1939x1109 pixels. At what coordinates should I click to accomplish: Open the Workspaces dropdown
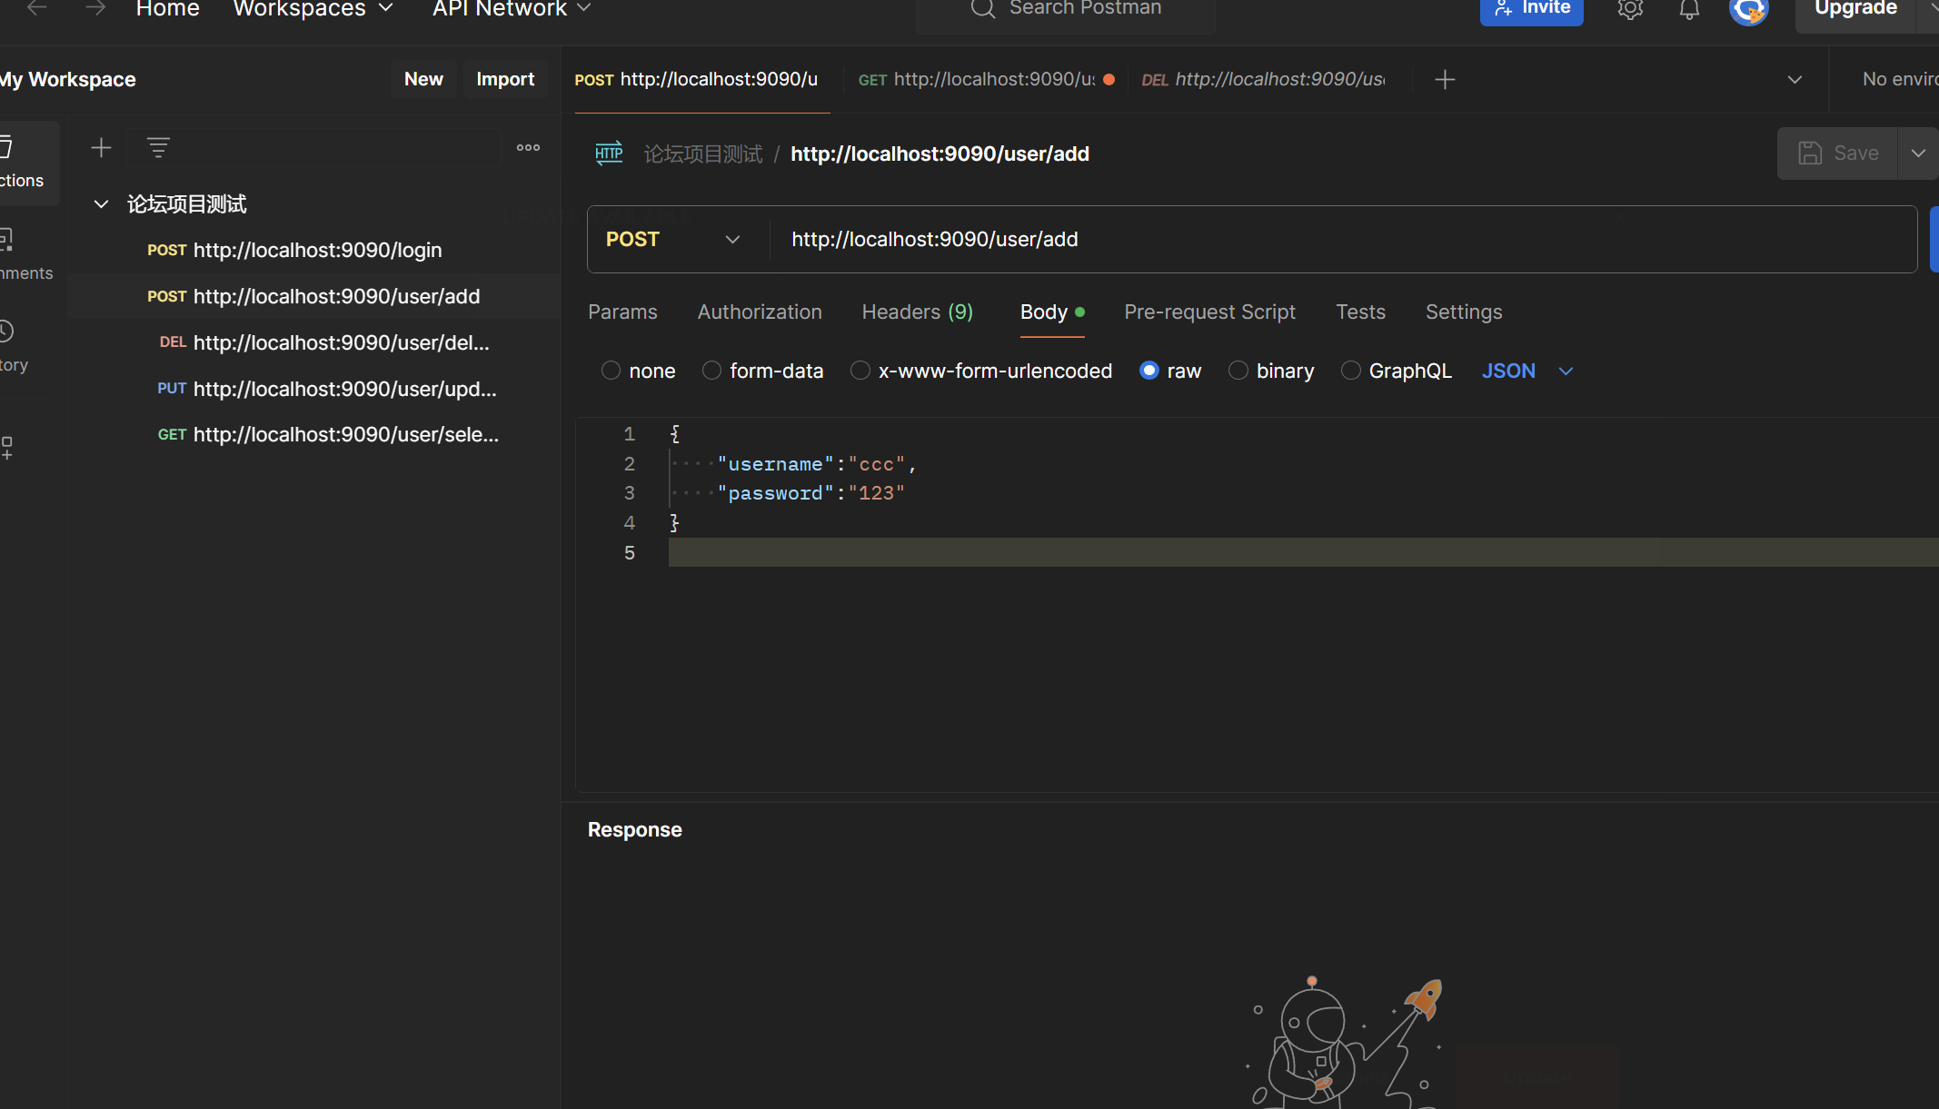click(313, 8)
